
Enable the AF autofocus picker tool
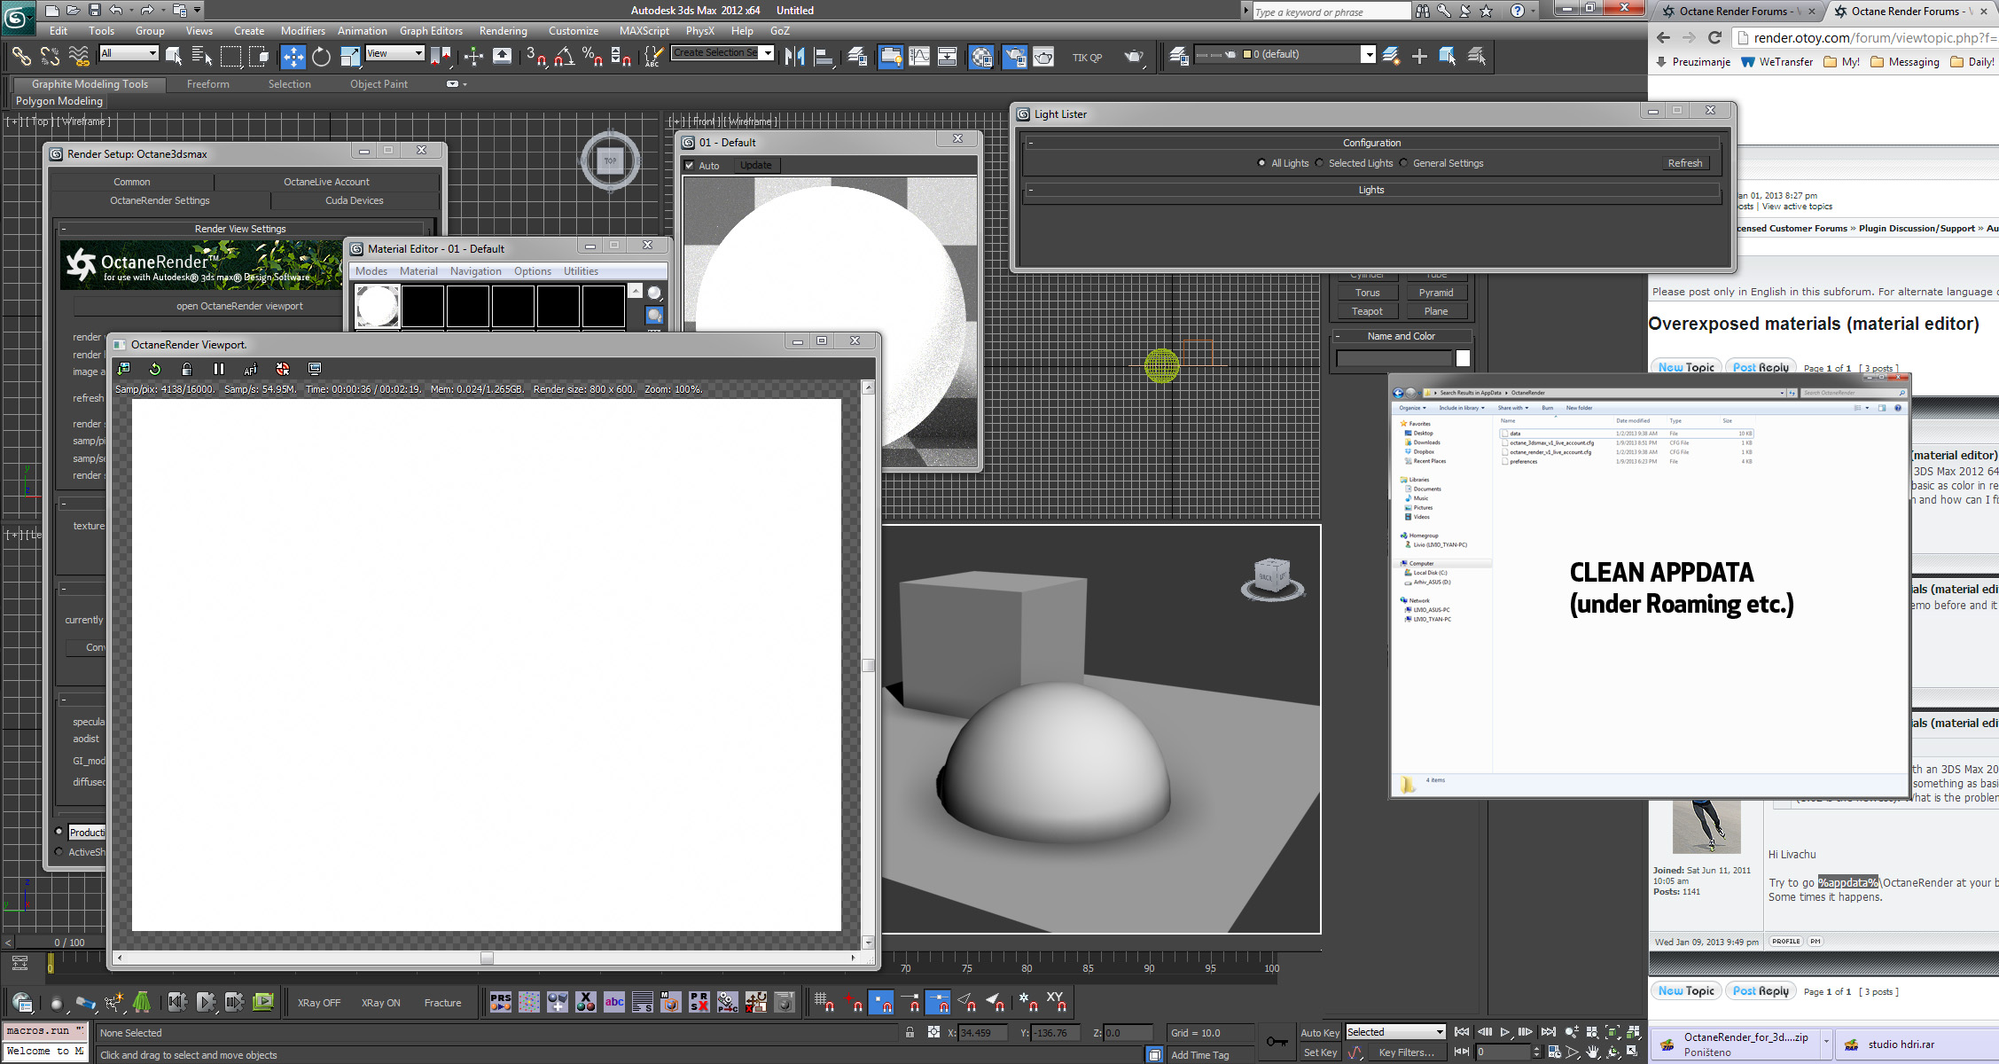click(x=250, y=369)
